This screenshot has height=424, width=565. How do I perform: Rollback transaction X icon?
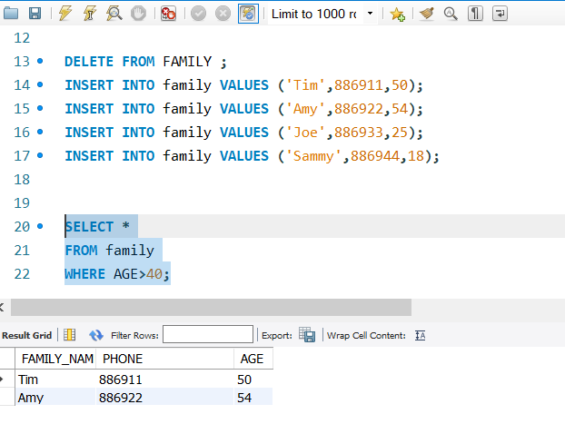(223, 14)
